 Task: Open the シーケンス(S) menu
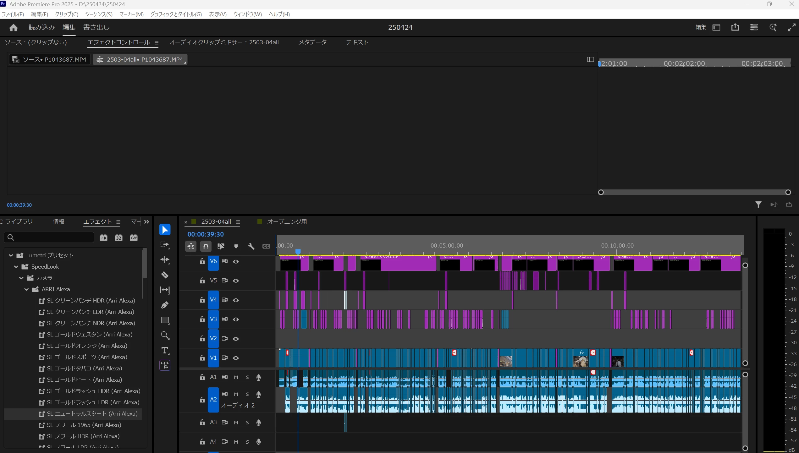click(98, 14)
